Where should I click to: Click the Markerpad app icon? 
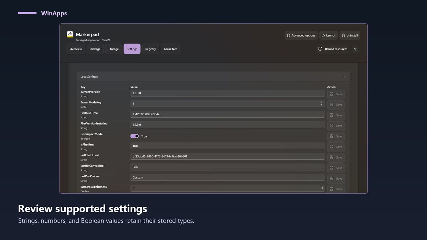[70, 34]
